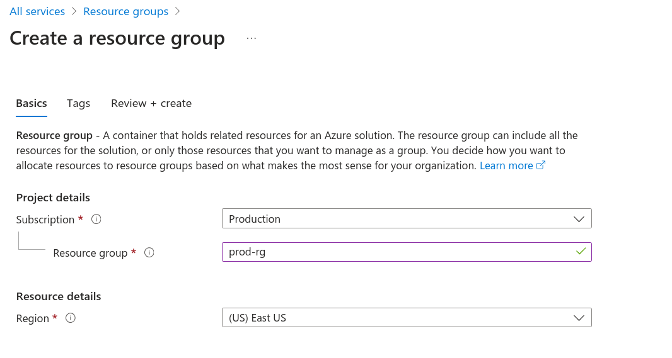Click breadcrumb chevron after Resource groups
The image size is (672, 358).
(177, 11)
